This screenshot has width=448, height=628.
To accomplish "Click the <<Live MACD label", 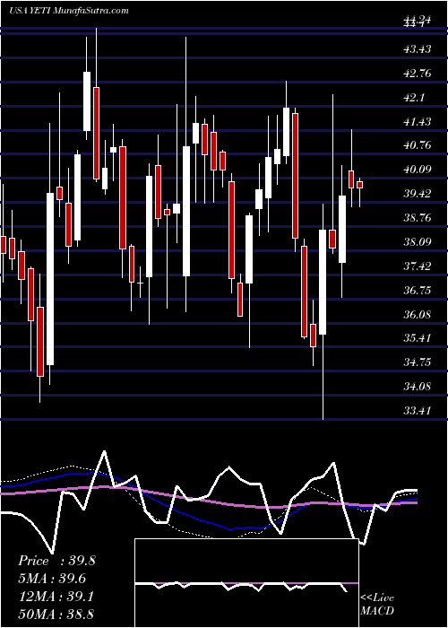I will click(377, 604).
